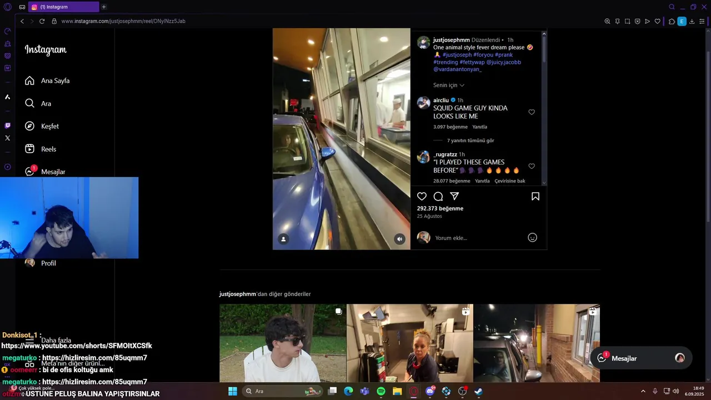Open the easy setup sliders icon
Image resolution: width=711 pixels, height=400 pixels.
[703, 21]
